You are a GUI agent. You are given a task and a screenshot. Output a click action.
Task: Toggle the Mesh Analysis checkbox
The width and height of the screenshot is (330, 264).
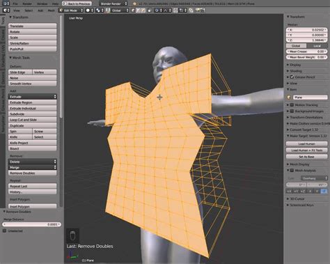pos(292,171)
